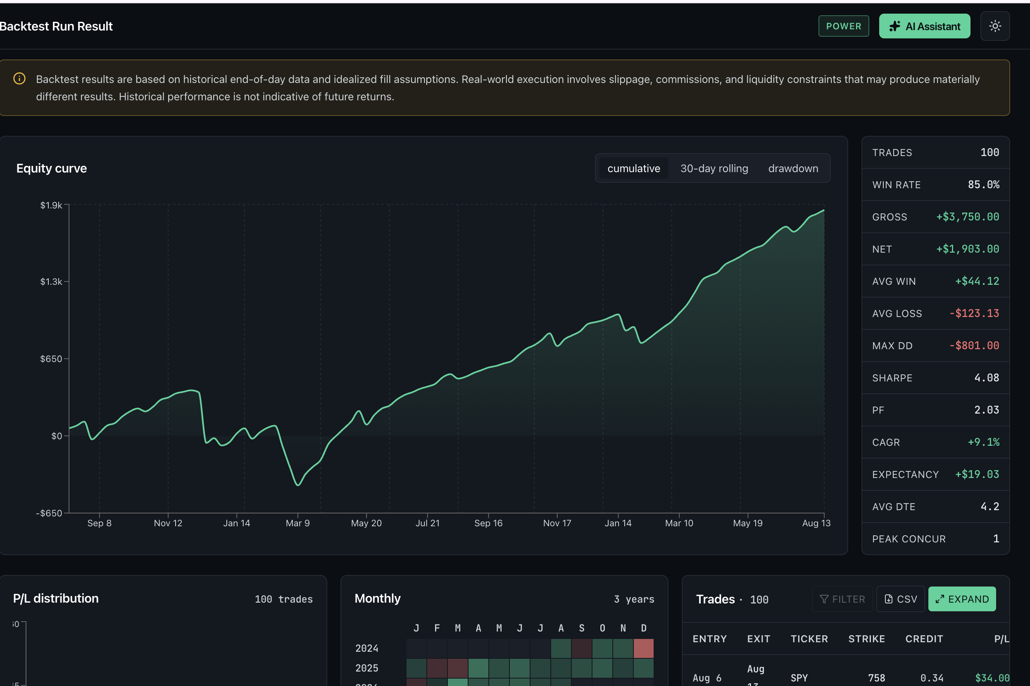Click the PEAK CONCUR stat row
The height and width of the screenshot is (686, 1030).
935,539
